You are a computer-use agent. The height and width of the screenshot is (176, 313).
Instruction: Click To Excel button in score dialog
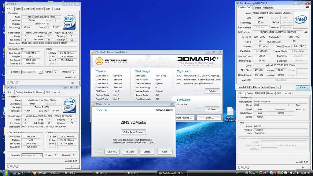click(x=130, y=152)
